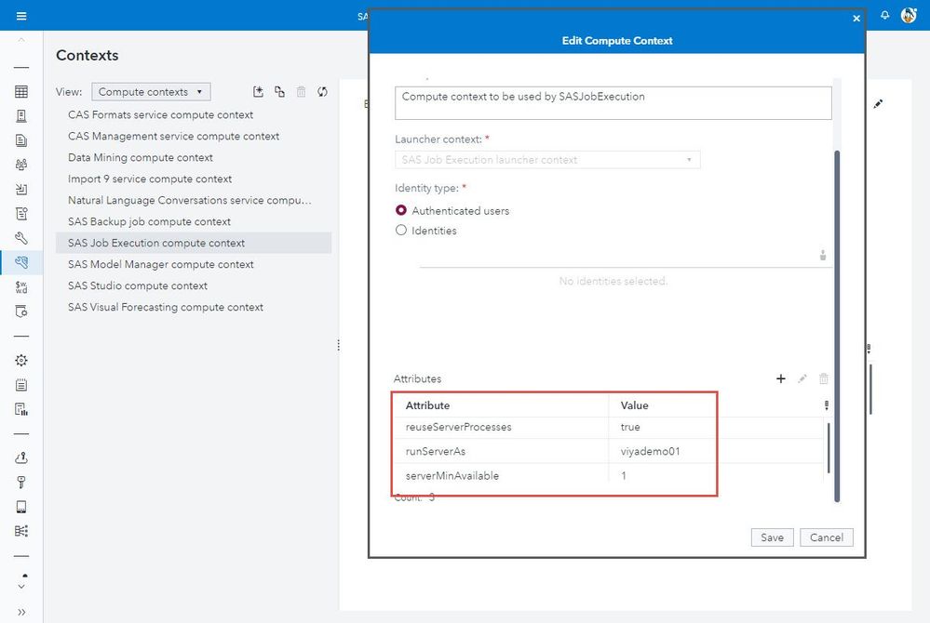Open the import arrow icon in sidebar

tap(21, 190)
